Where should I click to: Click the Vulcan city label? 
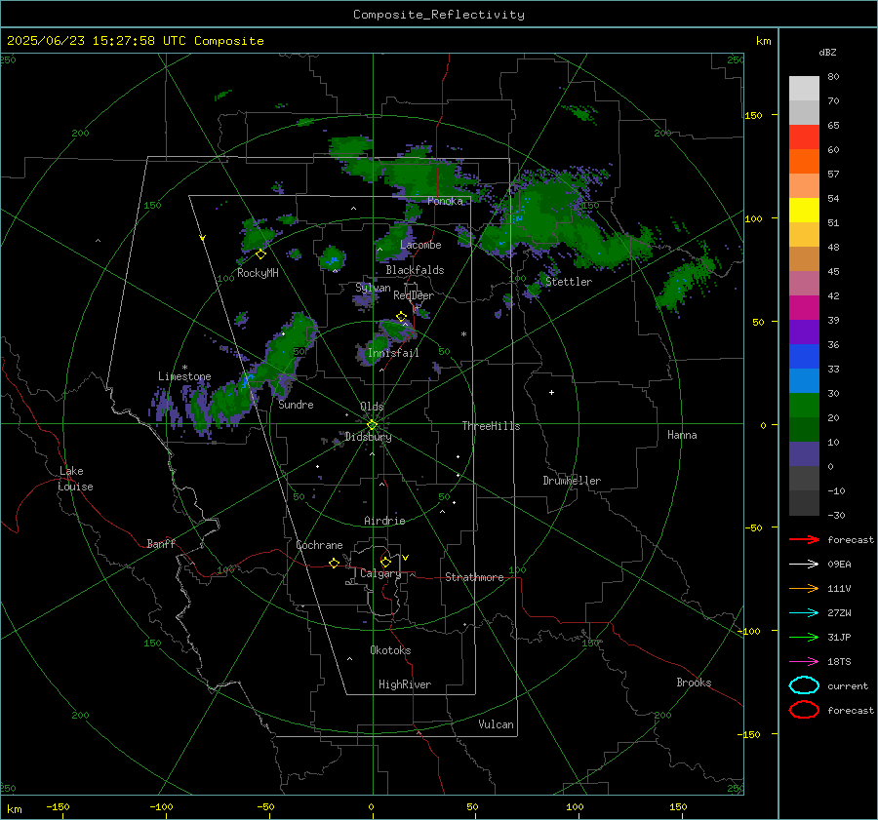(x=496, y=724)
